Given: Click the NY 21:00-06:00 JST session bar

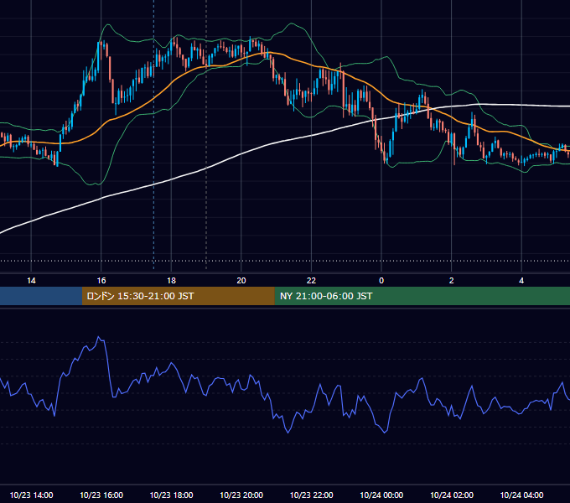Looking at the screenshot, I should [x=422, y=296].
